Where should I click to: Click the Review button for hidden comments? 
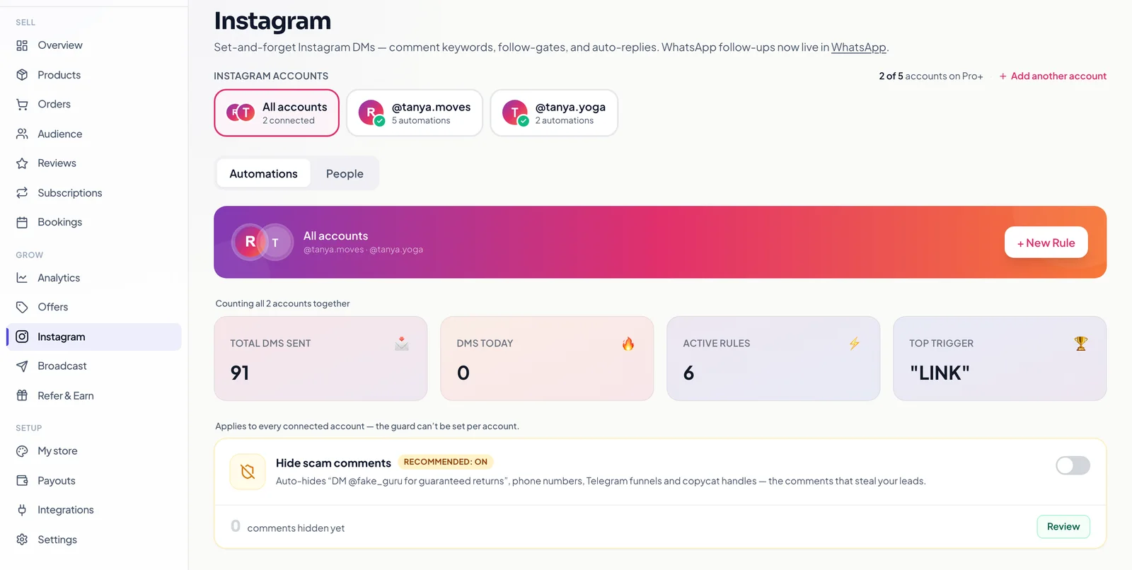coord(1063,527)
